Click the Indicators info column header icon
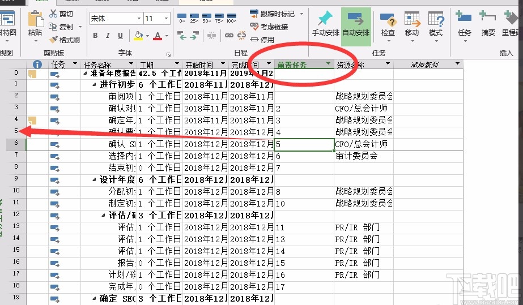The height and width of the screenshot is (305, 523). coord(37,65)
